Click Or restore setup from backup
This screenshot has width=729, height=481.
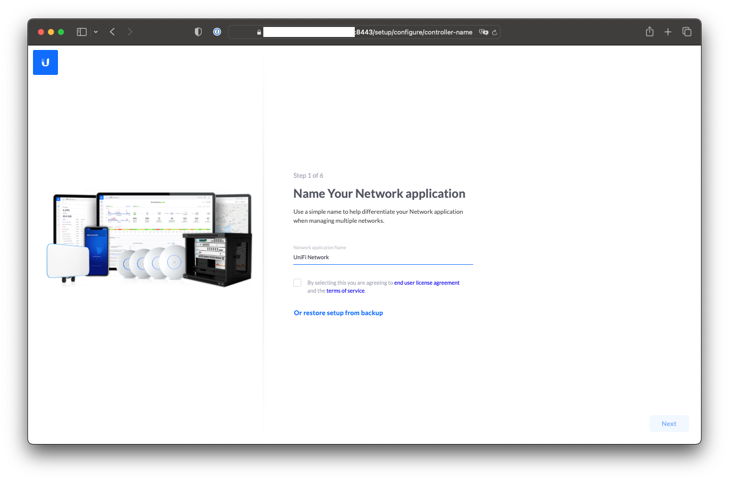[338, 313]
